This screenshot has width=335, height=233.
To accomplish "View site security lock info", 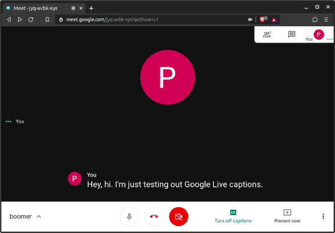I will coord(61,20).
